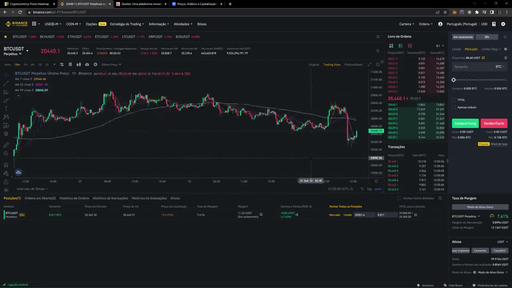Image resolution: width=512 pixels, height=288 pixels.
Task: Expand chart to fullscreen
Action: click(x=369, y=64)
